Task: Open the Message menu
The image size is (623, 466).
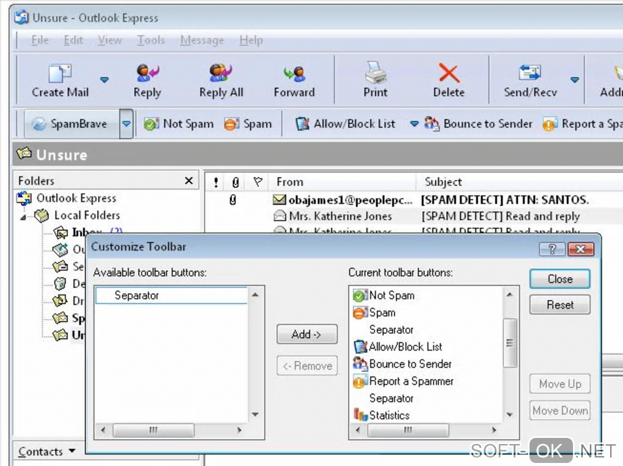Action: [x=202, y=40]
